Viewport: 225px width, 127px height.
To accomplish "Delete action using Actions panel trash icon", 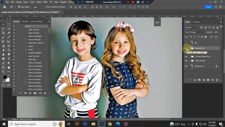I will [45, 93].
